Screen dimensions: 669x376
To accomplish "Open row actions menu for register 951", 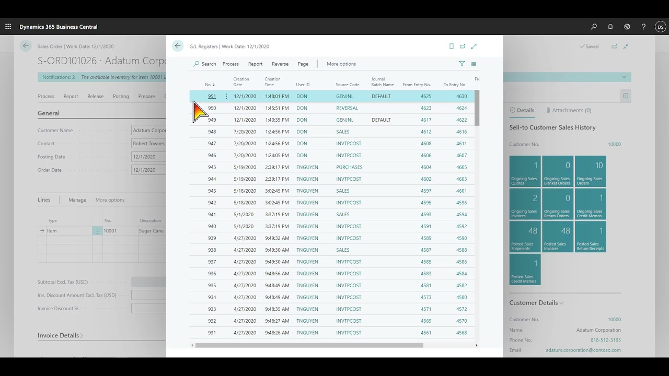I will pos(226,96).
